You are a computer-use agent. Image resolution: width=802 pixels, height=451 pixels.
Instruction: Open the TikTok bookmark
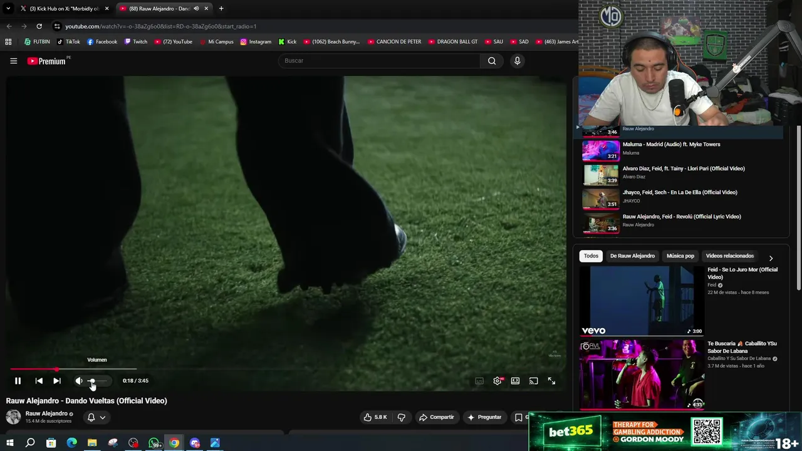tap(68, 42)
